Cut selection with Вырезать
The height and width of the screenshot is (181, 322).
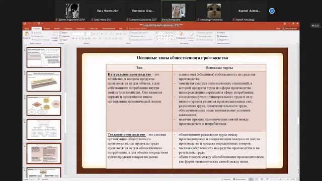click(x=37, y=33)
